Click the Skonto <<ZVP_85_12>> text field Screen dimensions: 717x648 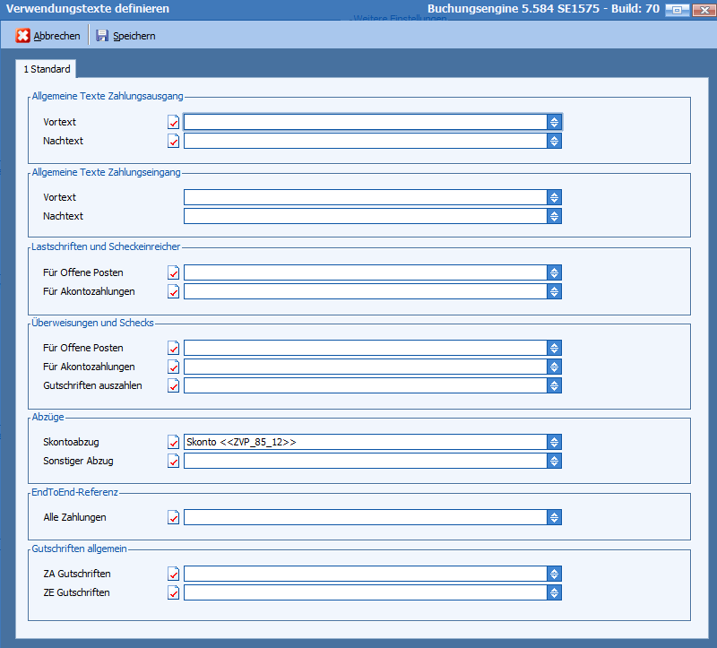click(365, 442)
